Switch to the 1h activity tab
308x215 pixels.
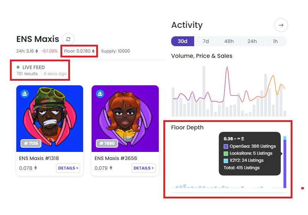tap(275, 41)
